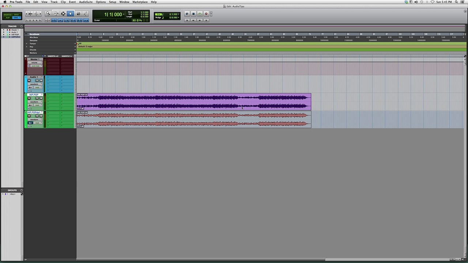Select the Zoomer tool in toolbar
468x263 pixels.
[48, 14]
